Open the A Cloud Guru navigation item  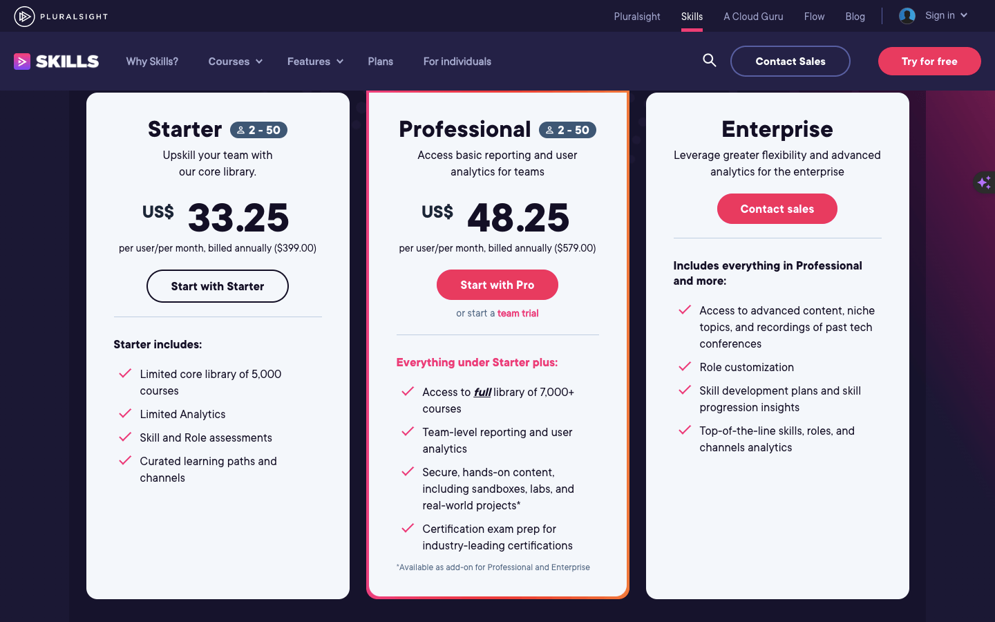[x=753, y=16]
